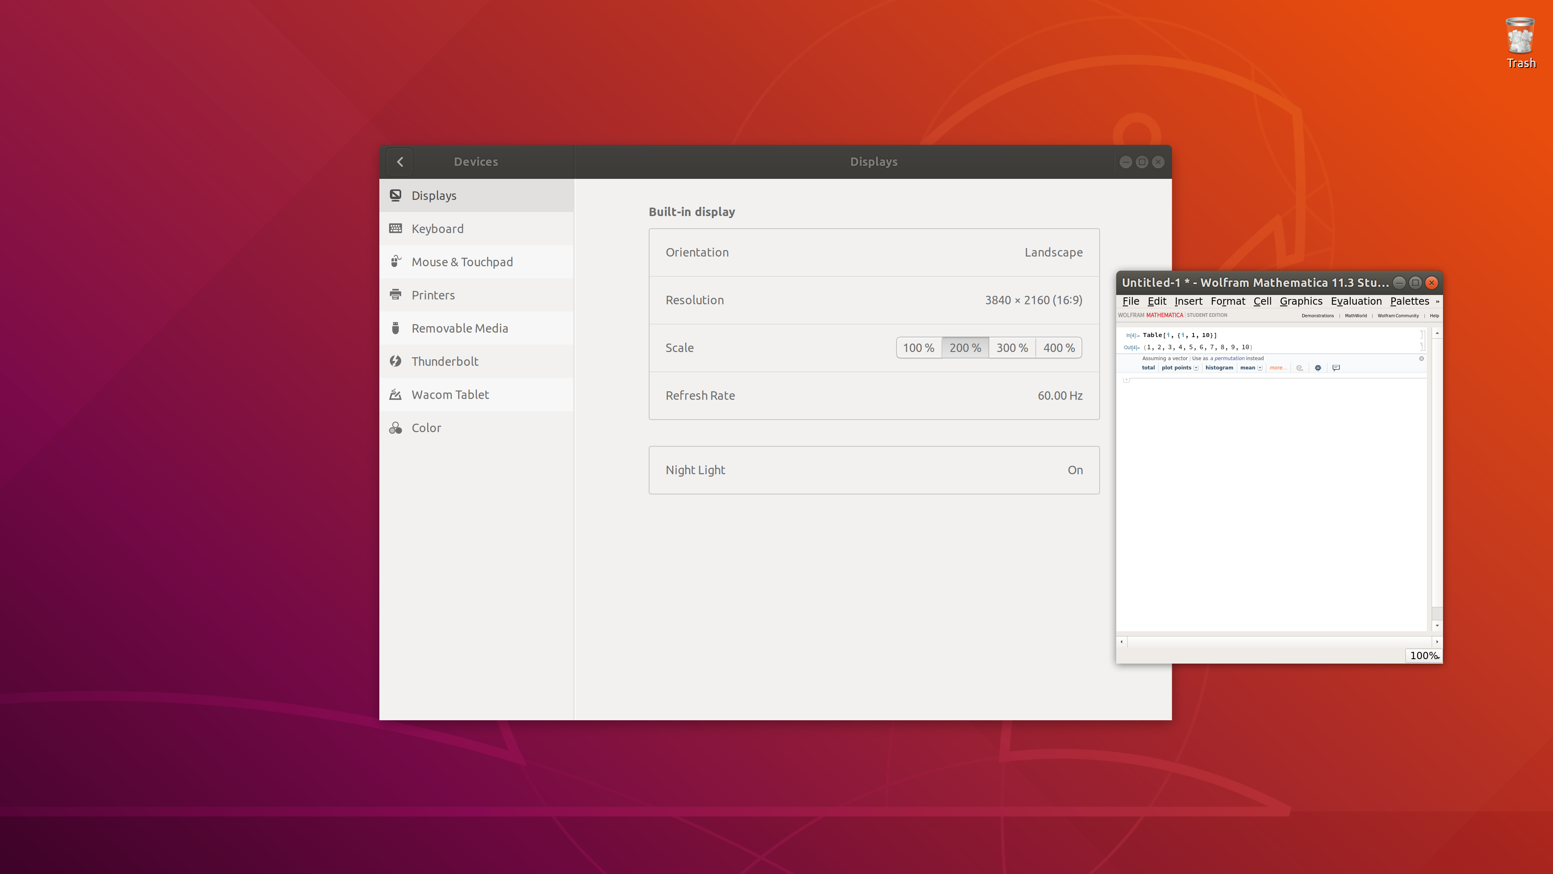Screen dimensions: 1553x874
Task: Open Mathematica Evaluation menu
Action: 1356,300
